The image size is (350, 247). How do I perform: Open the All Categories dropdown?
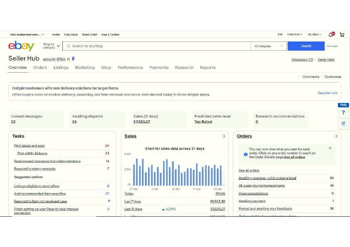[x=269, y=46]
